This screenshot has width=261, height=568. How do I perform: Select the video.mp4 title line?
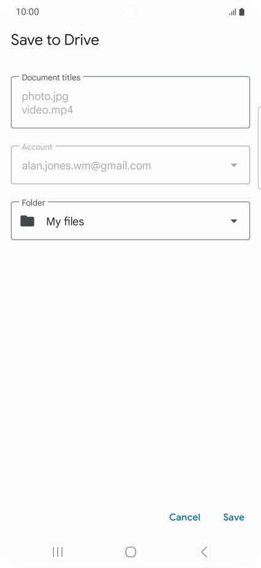coord(47,110)
